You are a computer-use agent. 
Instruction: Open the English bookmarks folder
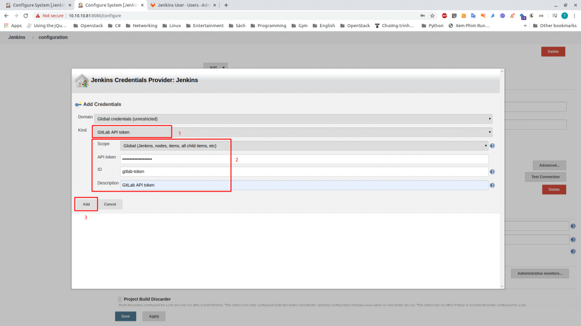pyautogui.click(x=323, y=25)
